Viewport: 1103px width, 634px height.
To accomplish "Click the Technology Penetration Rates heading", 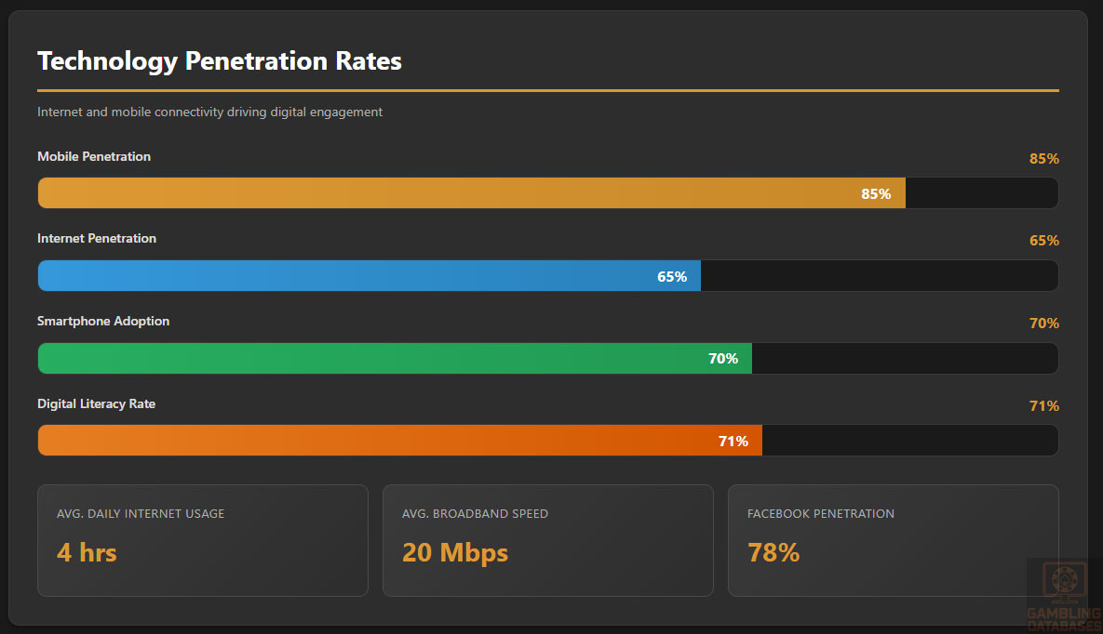I will tap(220, 61).
